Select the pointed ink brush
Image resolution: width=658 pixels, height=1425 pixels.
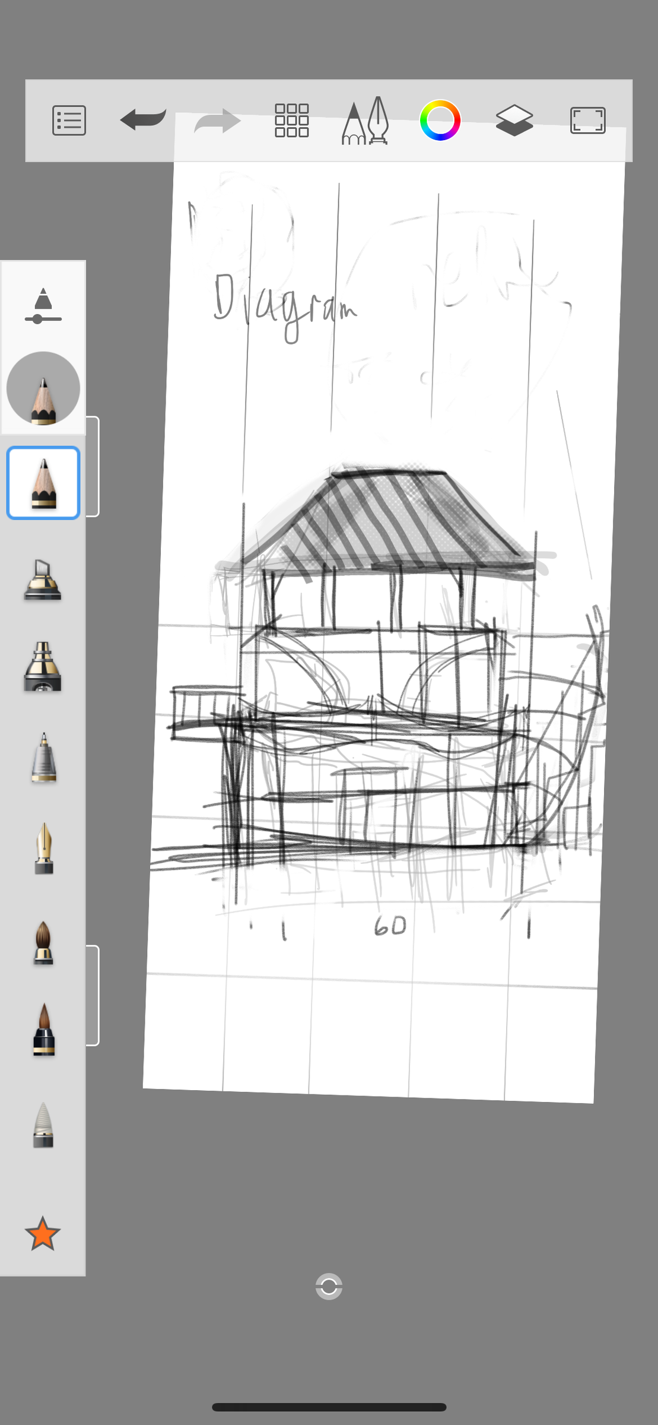44,1030
